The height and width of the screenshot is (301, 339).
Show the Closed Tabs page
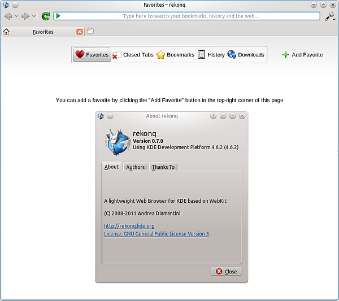(133, 55)
